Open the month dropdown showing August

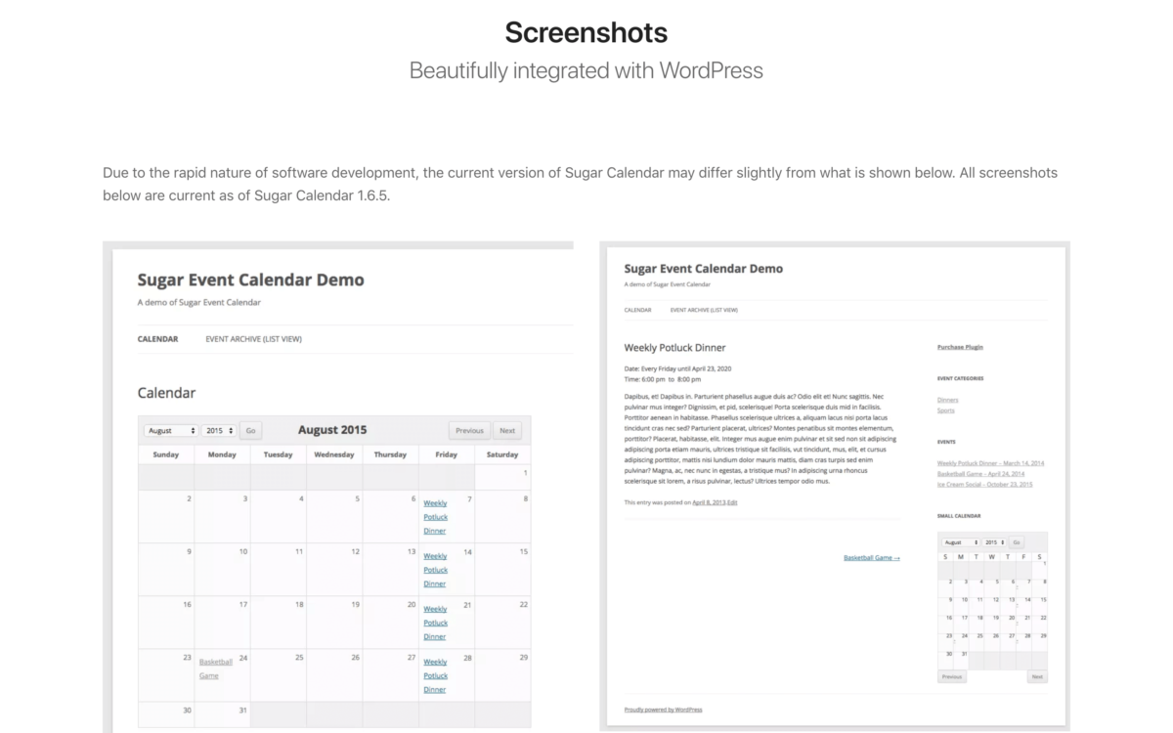pyautogui.click(x=170, y=430)
